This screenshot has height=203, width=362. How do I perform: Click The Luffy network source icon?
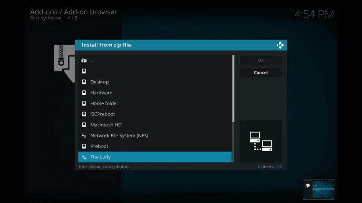[x=84, y=157]
